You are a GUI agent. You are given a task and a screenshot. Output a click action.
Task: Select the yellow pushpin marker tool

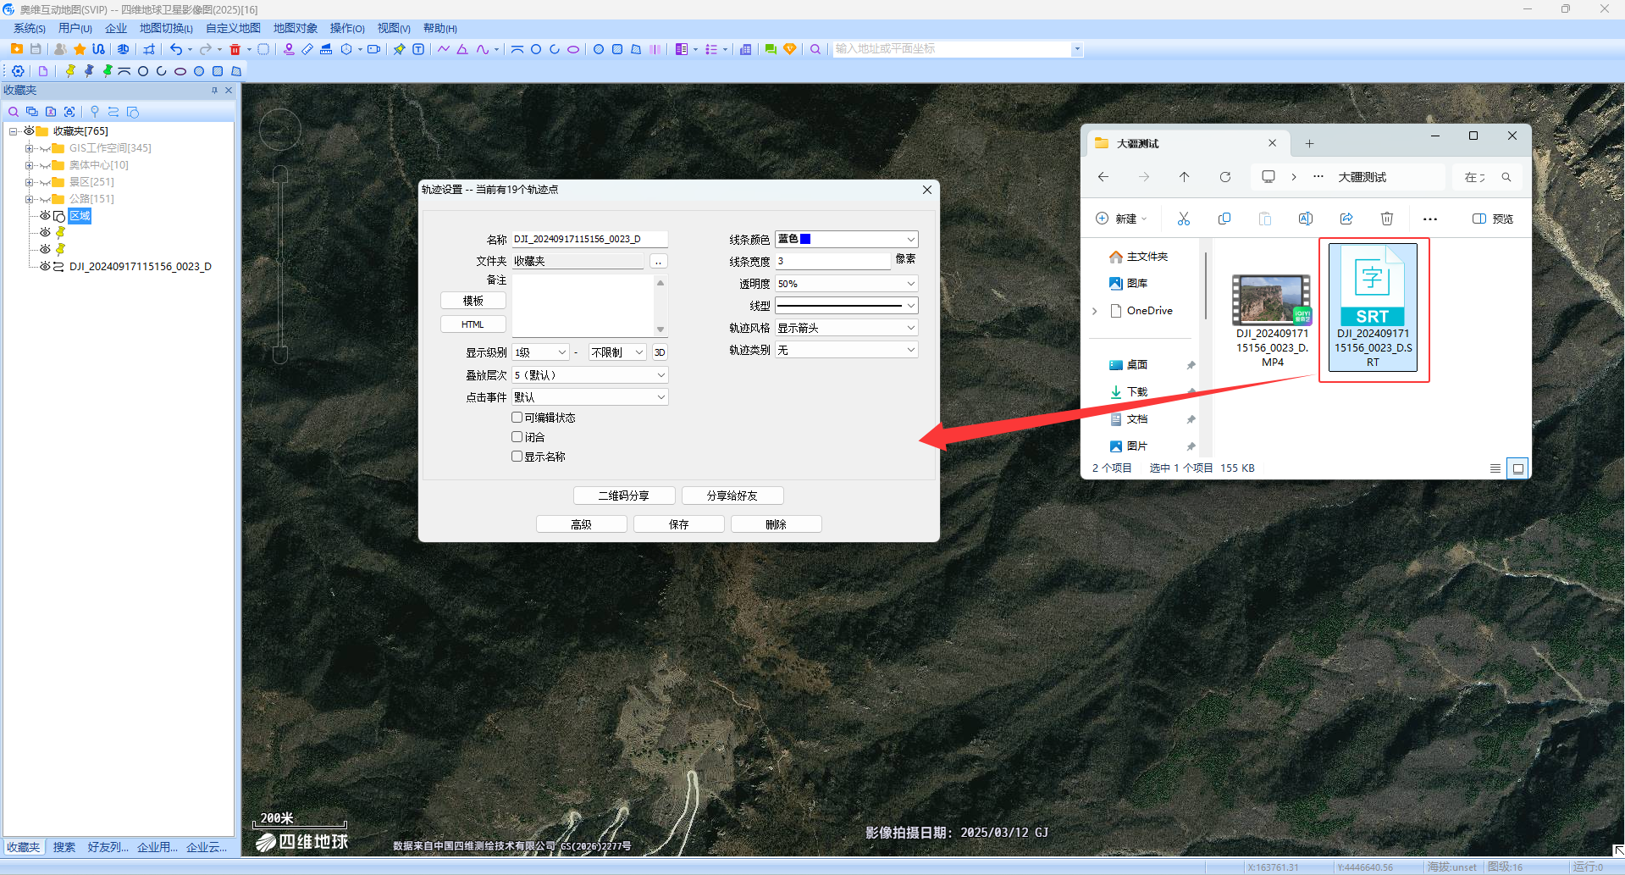coord(70,71)
